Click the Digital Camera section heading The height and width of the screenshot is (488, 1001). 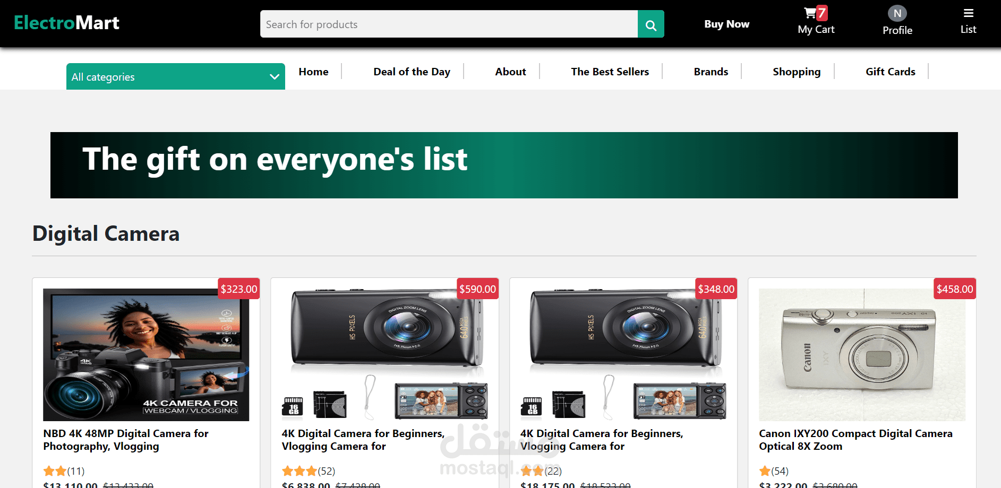click(x=106, y=234)
